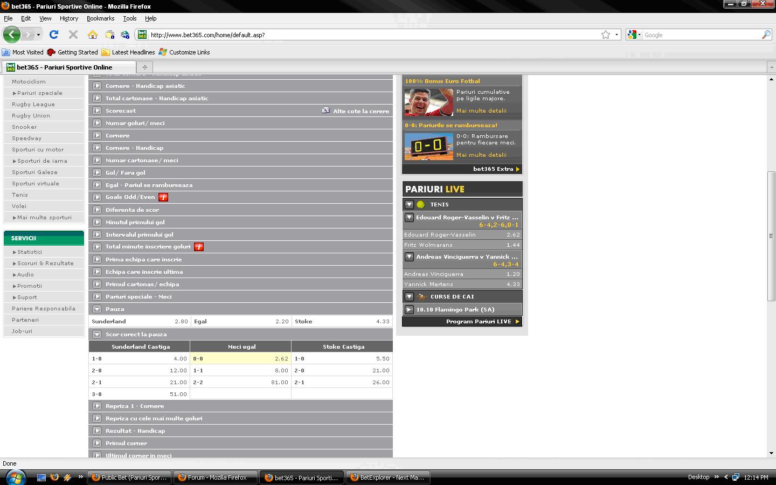Click the bet365 site icon in address bar

point(142,34)
